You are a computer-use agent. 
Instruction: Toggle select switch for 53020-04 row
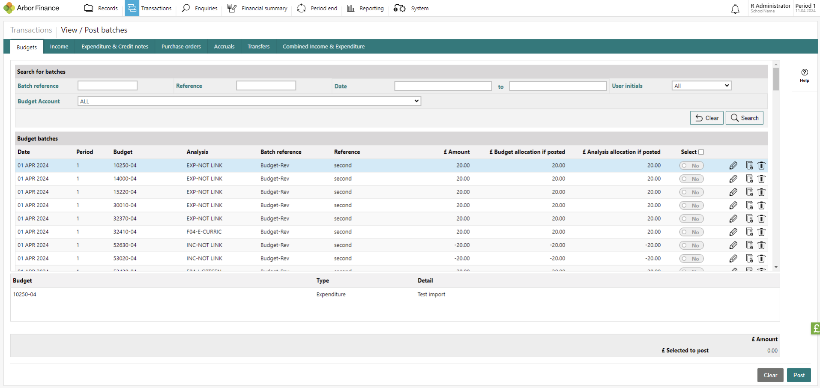coord(691,259)
